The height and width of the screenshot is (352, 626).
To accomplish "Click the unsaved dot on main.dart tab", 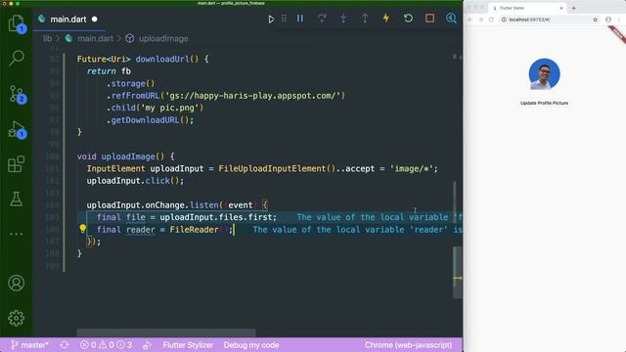I will pos(95,20).
